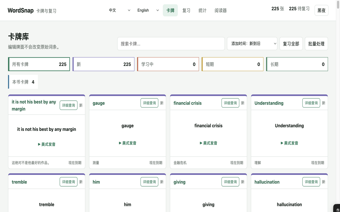Click the 复习全部 button
This screenshot has width=340, height=212.
point(291,44)
